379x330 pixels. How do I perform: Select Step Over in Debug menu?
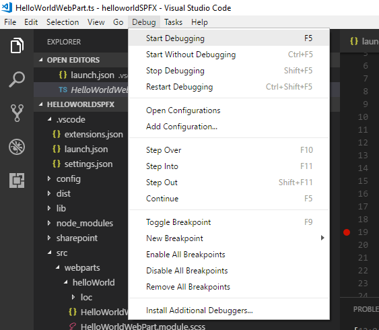pos(229,150)
